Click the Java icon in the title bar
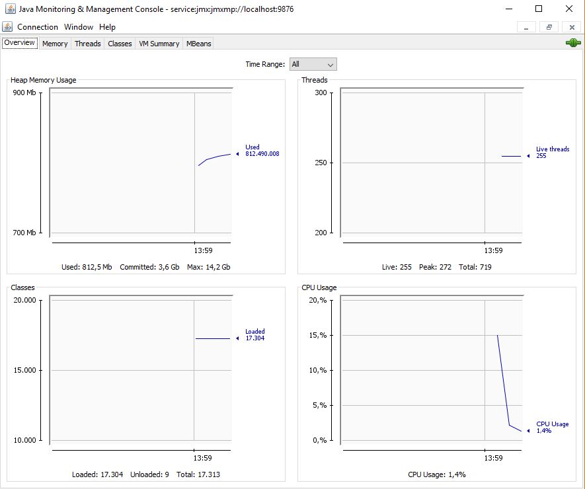This screenshot has width=585, height=489. pos(10,9)
